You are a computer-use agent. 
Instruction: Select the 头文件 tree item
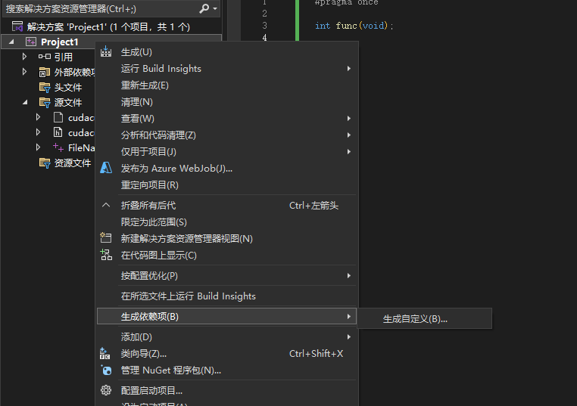[x=67, y=87]
